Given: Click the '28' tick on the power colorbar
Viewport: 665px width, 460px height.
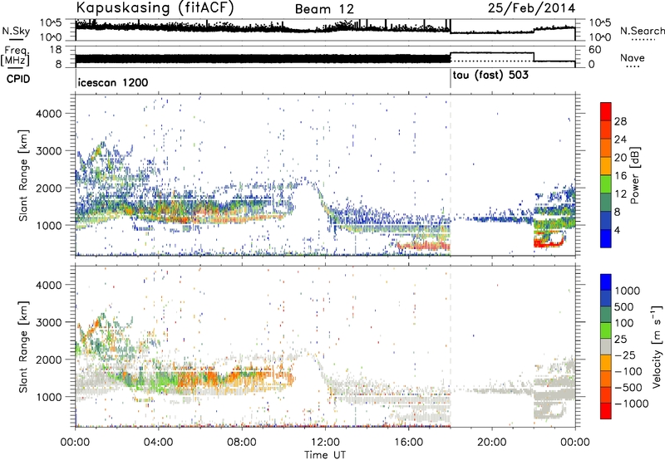Looking at the screenshot, I should [x=620, y=121].
